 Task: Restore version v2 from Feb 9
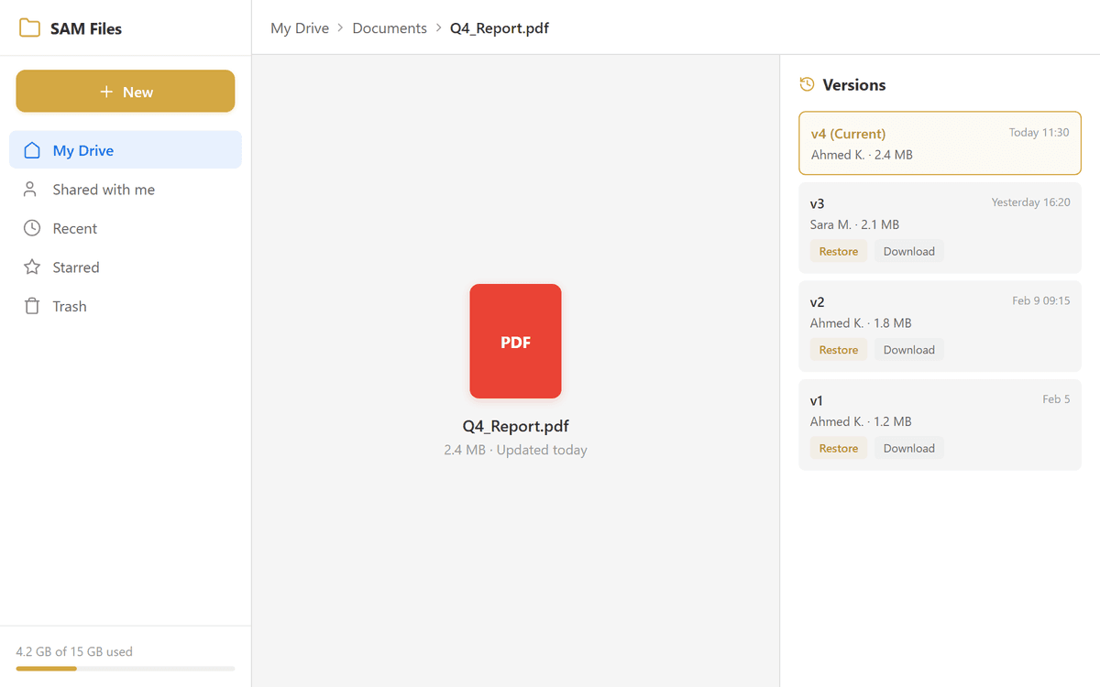click(838, 350)
